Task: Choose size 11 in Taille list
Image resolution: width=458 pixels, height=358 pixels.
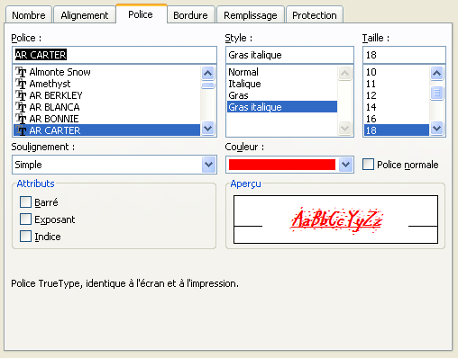Action: pos(397,84)
